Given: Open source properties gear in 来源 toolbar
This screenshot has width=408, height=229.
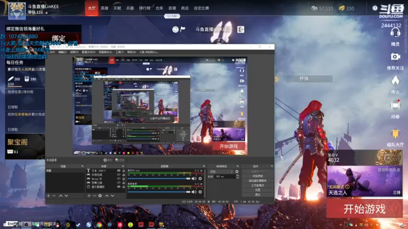Looking at the screenshot, I should tap(100, 195).
